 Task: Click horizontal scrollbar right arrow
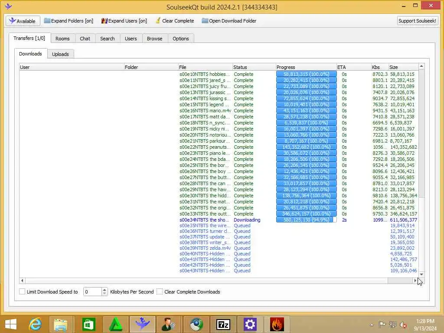point(415,281)
